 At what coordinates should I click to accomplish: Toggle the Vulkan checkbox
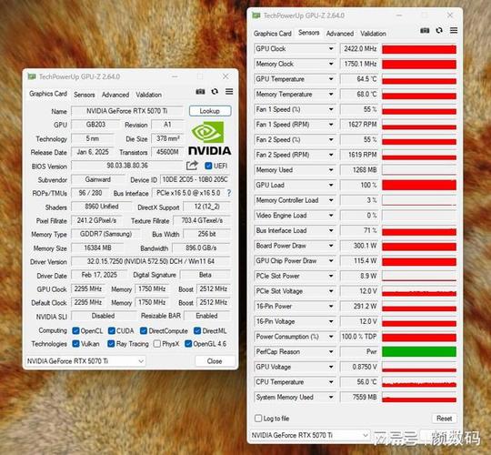[x=75, y=343]
